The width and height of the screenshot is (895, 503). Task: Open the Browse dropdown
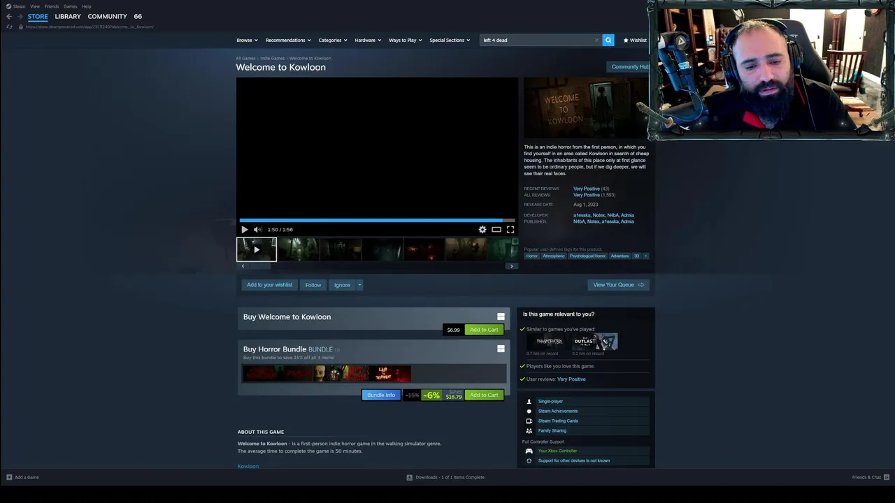coord(247,40)
